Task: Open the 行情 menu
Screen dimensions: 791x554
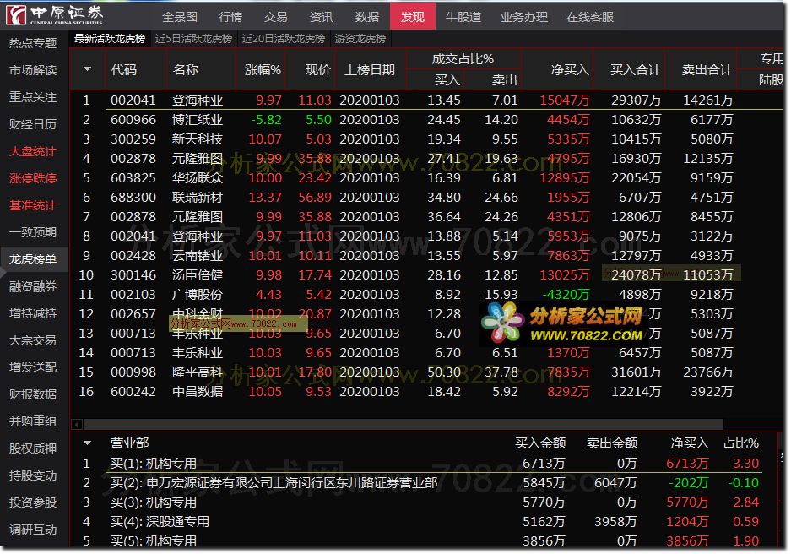Action: point(230,17)
